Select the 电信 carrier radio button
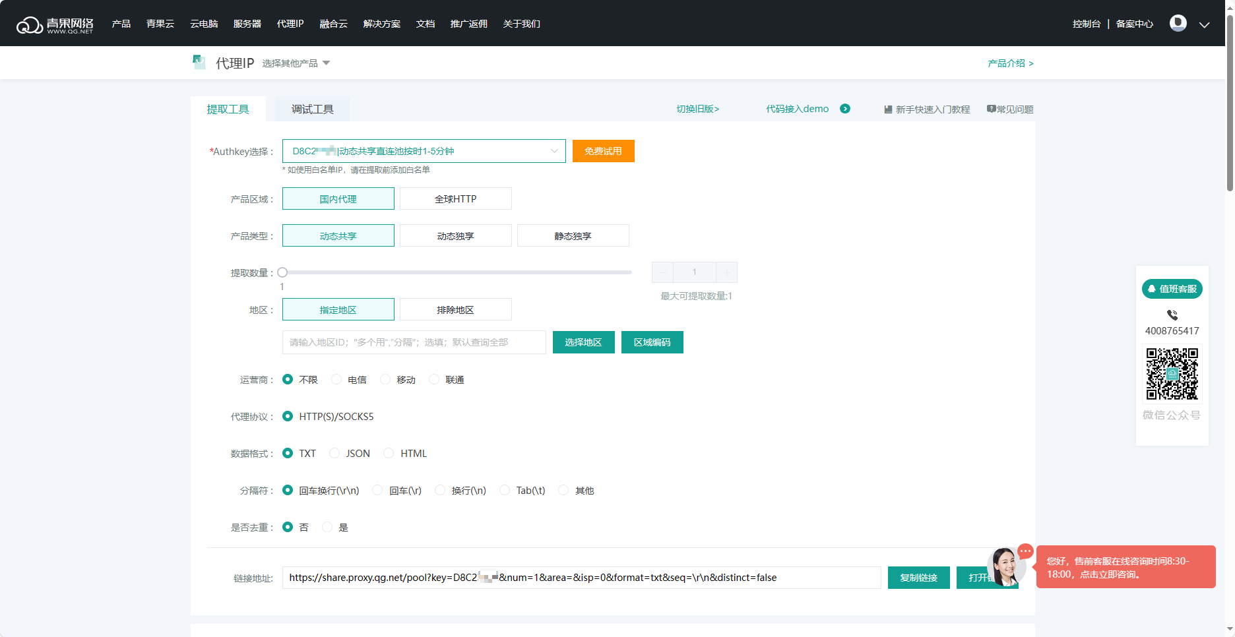This screenshot has width=1235, height=637. tap(336, 379)
